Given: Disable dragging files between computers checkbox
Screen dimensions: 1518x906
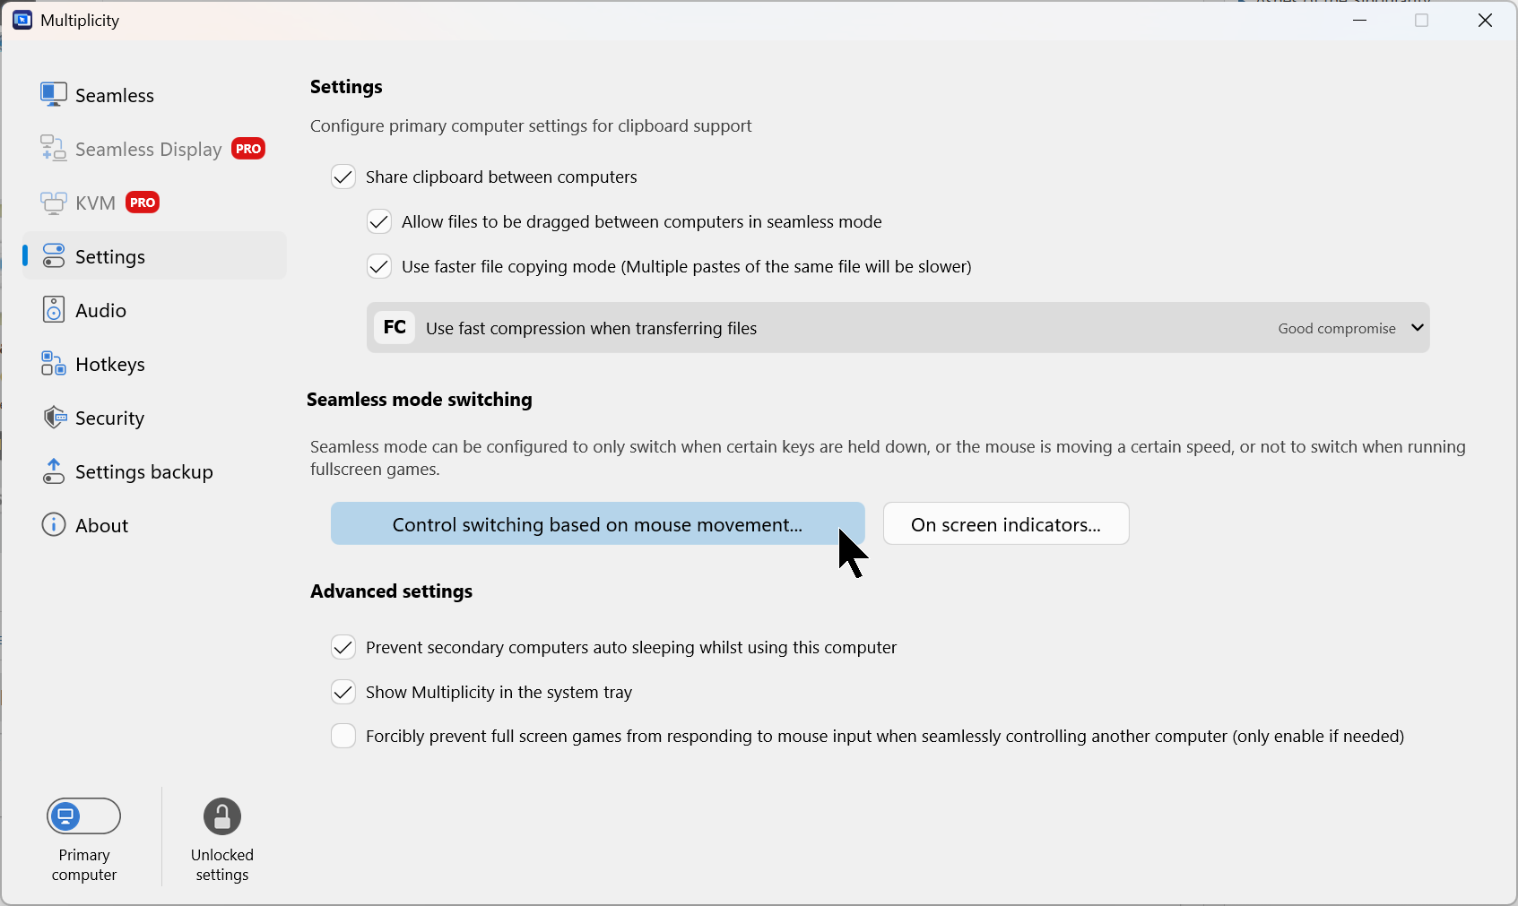Looking at the screenshot, I should [379, 221].
